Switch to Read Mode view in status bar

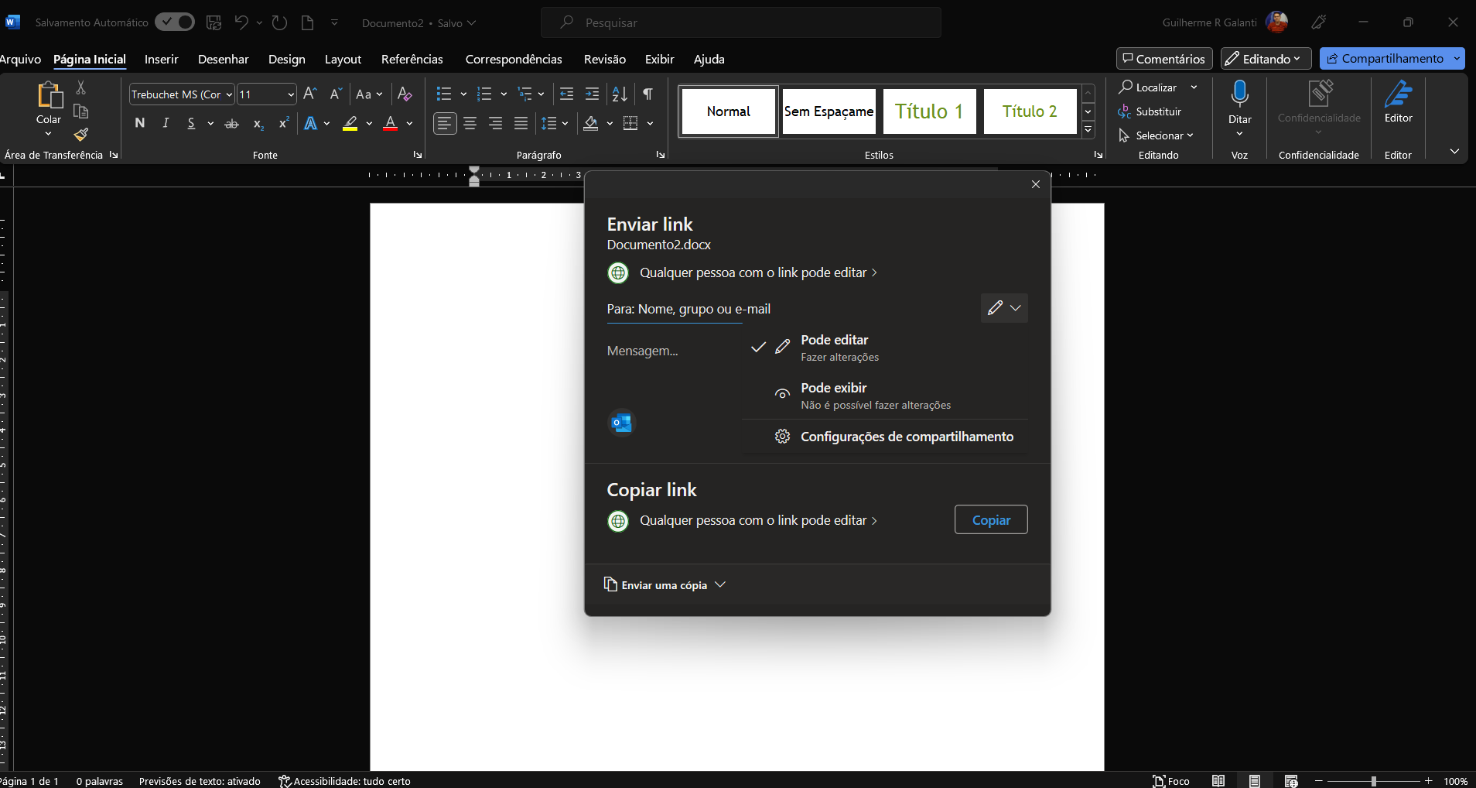click(x=1218, y=781)
